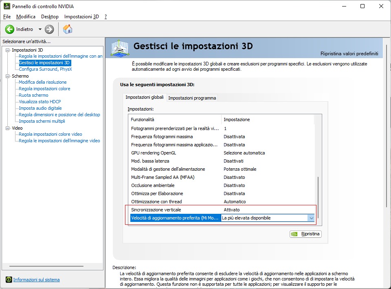Open Visualizza stato HDCP
This screenshot has width=391, height=289.
tap(40, 102)
